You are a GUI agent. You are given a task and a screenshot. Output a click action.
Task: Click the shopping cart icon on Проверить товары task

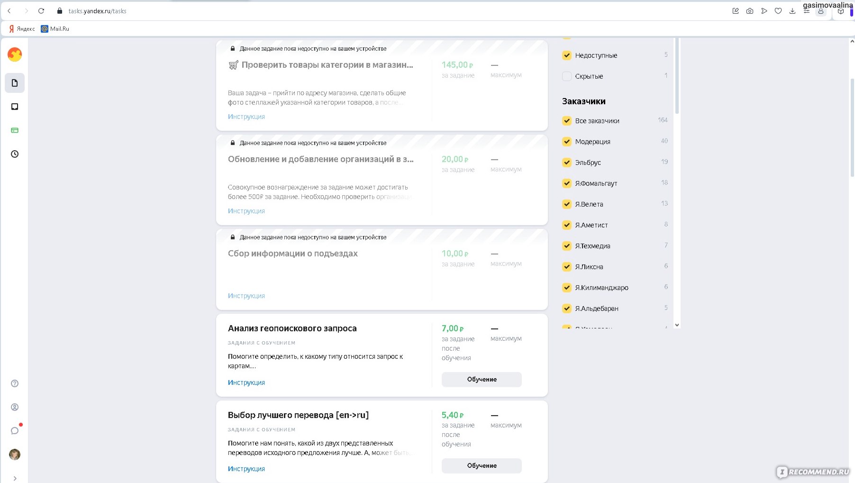click(233, 65)
